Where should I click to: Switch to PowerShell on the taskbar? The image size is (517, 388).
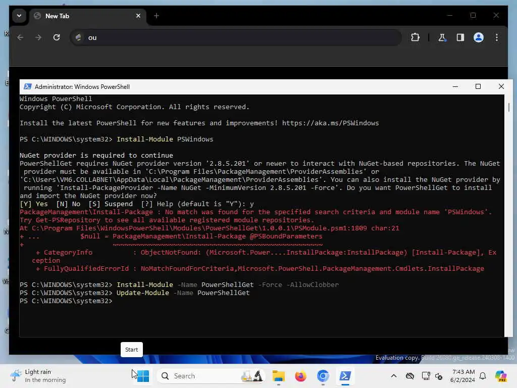(345, 376)
